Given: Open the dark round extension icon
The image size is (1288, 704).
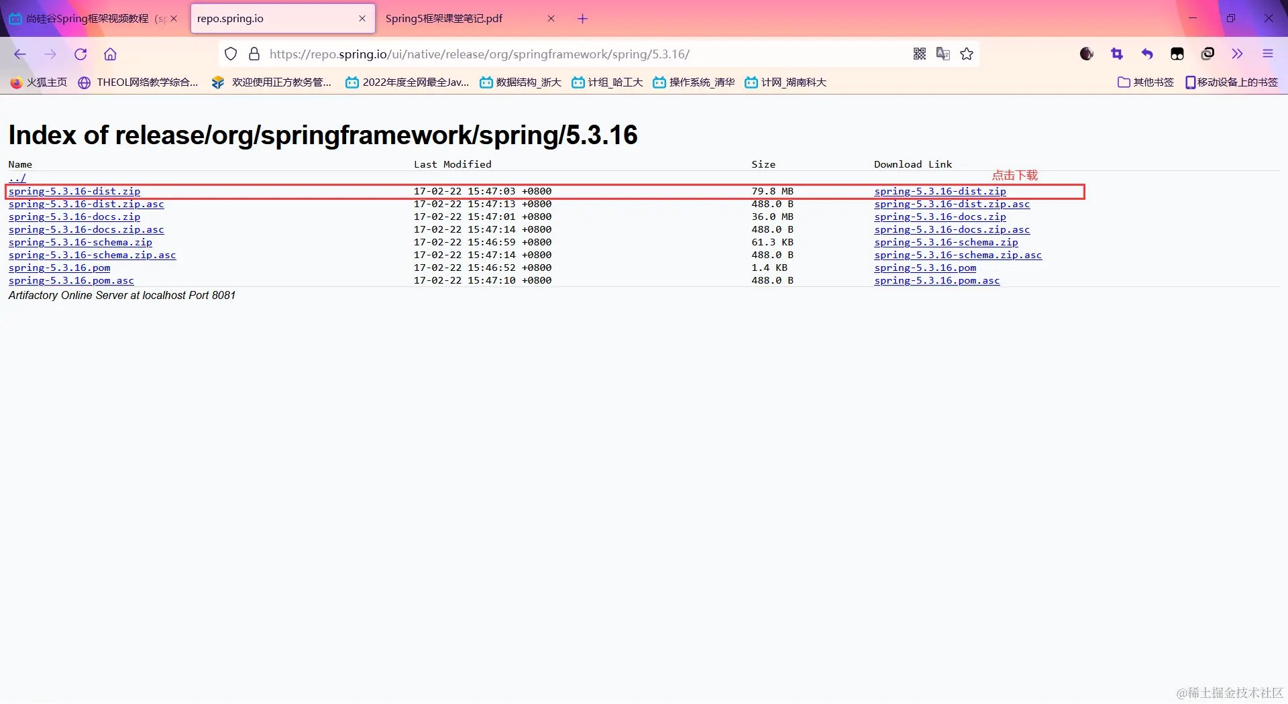Looking at the screenshot, I should tap(1087, 54).
